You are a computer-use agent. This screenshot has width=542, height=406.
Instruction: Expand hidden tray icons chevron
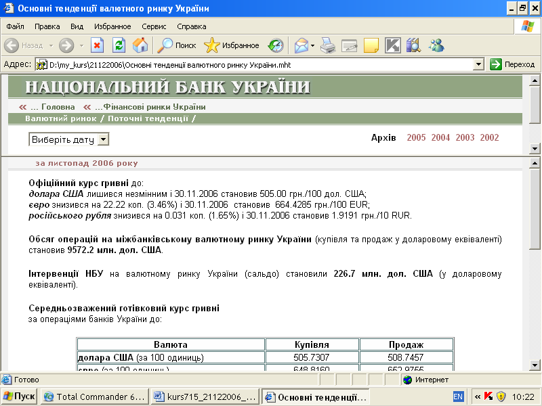[x=478, y=397]
